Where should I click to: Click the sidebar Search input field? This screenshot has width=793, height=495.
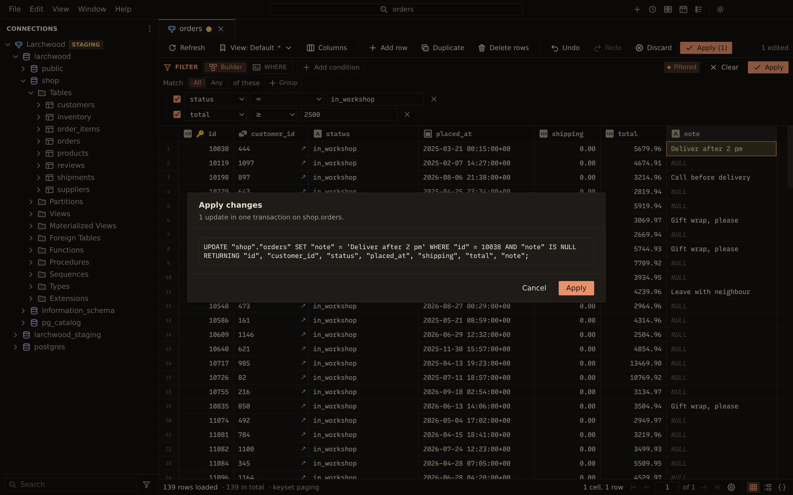pyautogui.click(x=71, y=484)
